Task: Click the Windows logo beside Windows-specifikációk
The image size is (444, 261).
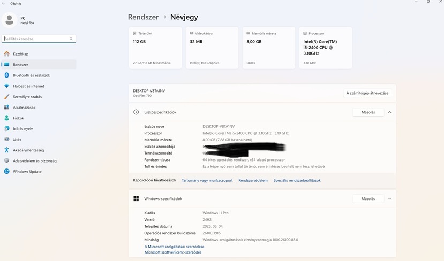Action: (136, 198)
